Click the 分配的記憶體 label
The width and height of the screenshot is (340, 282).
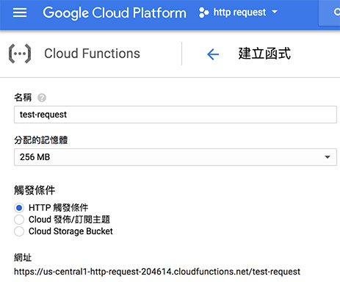[x=41, y=140]
